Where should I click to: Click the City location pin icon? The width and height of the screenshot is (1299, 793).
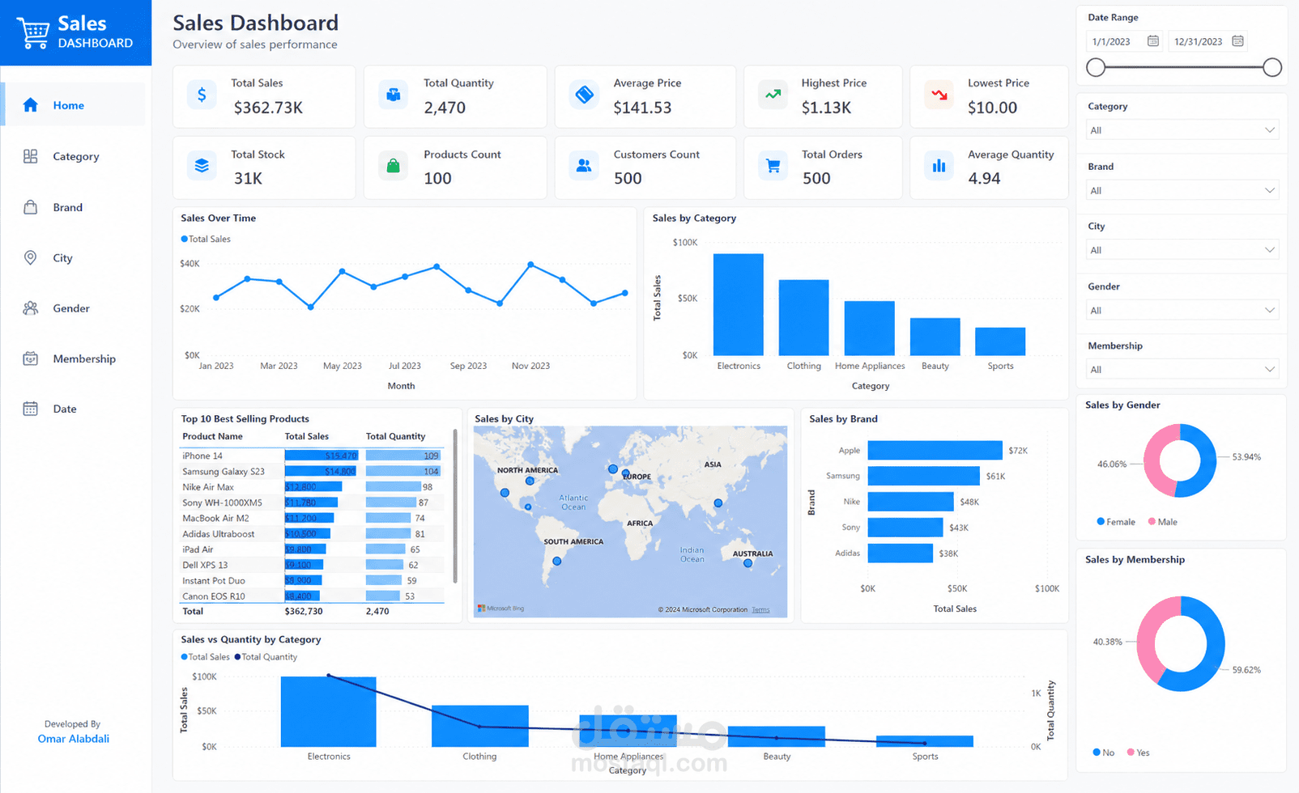coord(31,257)
